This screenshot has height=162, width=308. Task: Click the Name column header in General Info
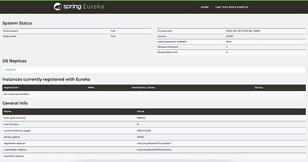tap(7, 111)
